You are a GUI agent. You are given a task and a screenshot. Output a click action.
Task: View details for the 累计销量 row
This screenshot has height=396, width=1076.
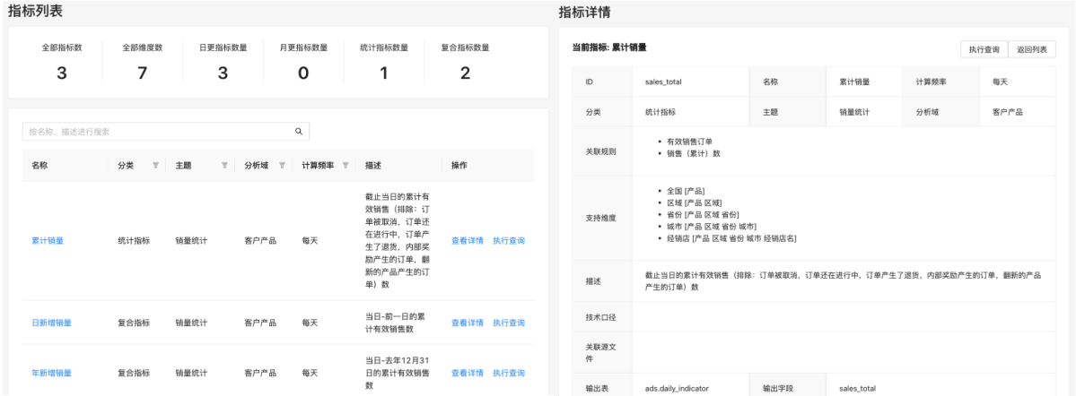tap(467, 241)
